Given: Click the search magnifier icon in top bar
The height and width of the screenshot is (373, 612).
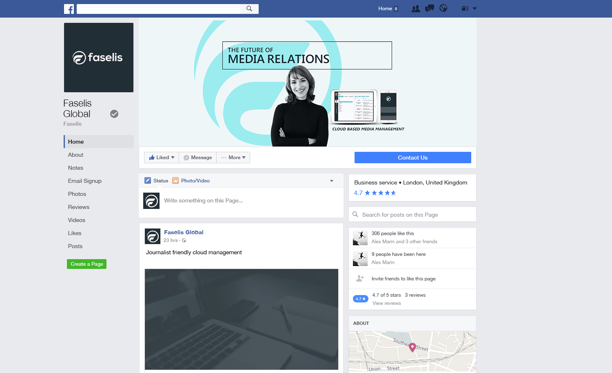Looking at the screenshot, I should pos(249,9).
